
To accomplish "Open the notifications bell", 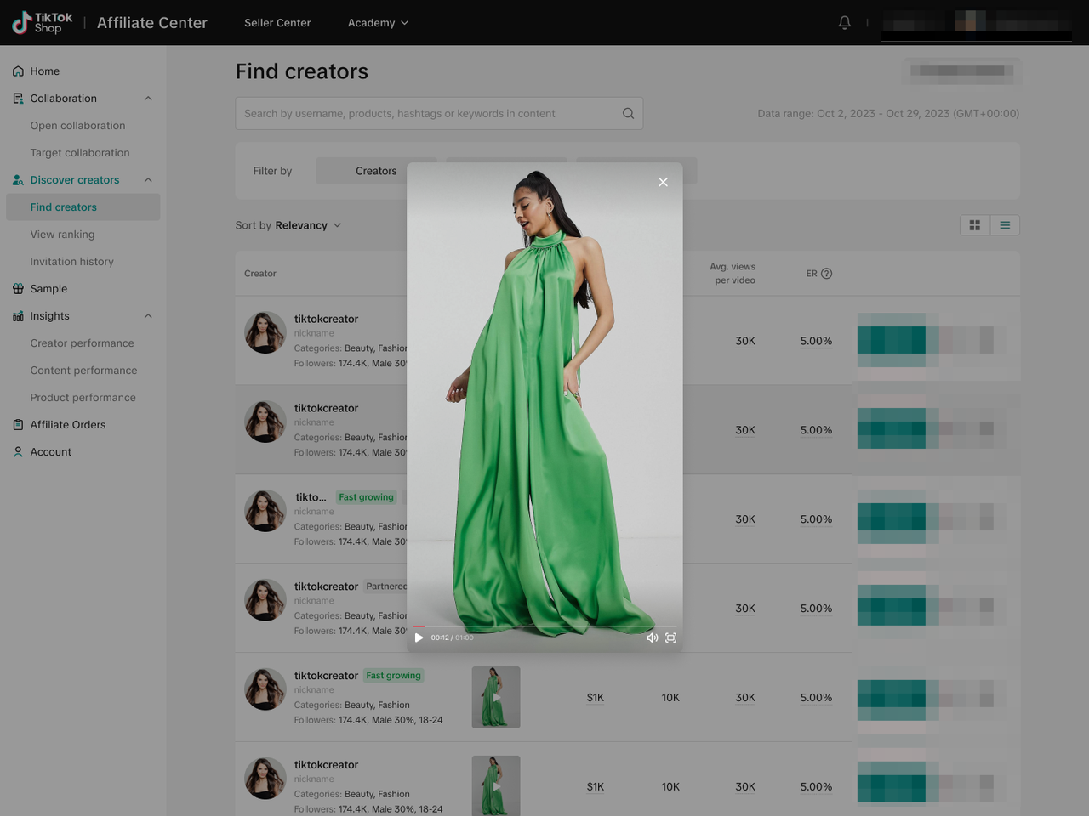I will (844, 23).
